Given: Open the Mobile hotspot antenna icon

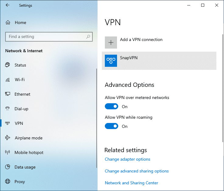Looking at the screenshot, I should pyautogui.click(x=8, y=152).
